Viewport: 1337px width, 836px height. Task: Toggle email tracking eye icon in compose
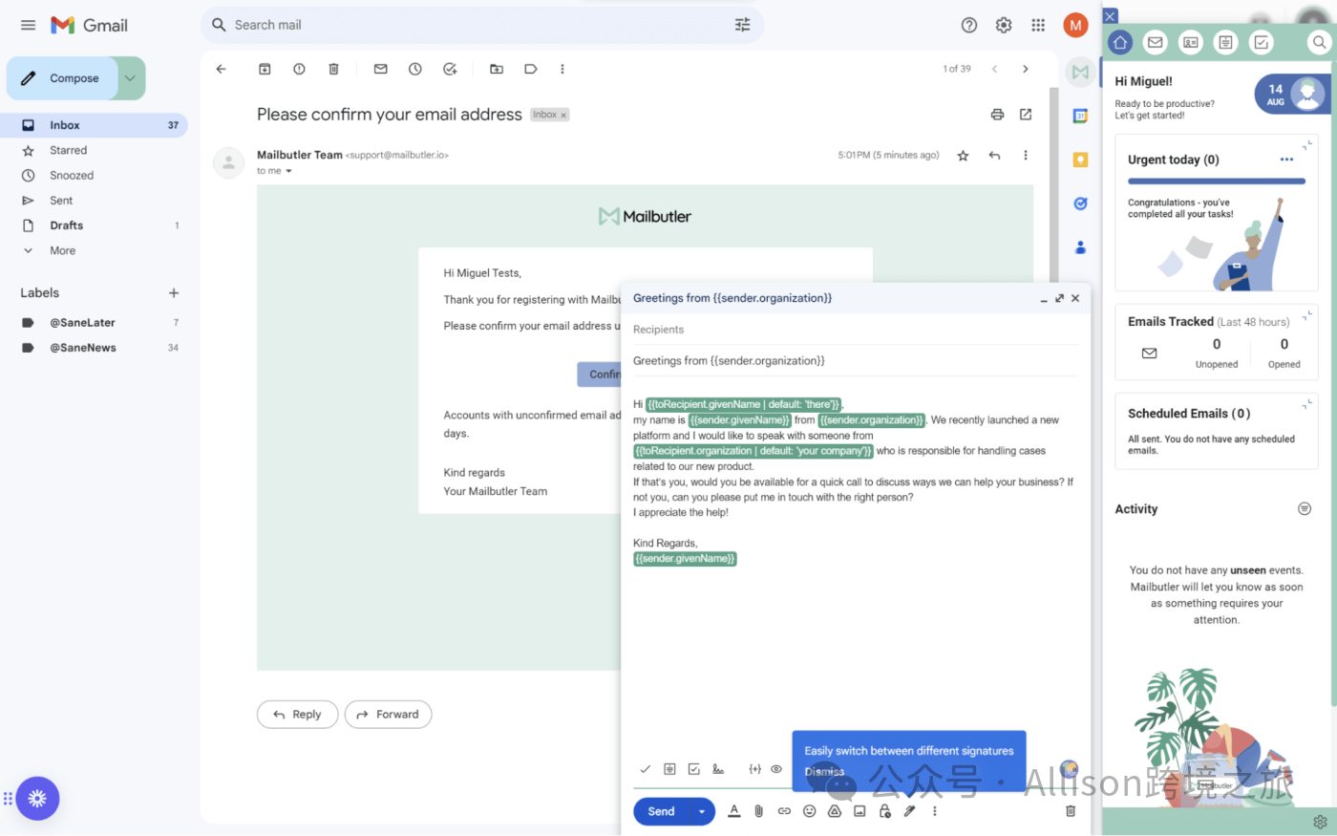776,769
